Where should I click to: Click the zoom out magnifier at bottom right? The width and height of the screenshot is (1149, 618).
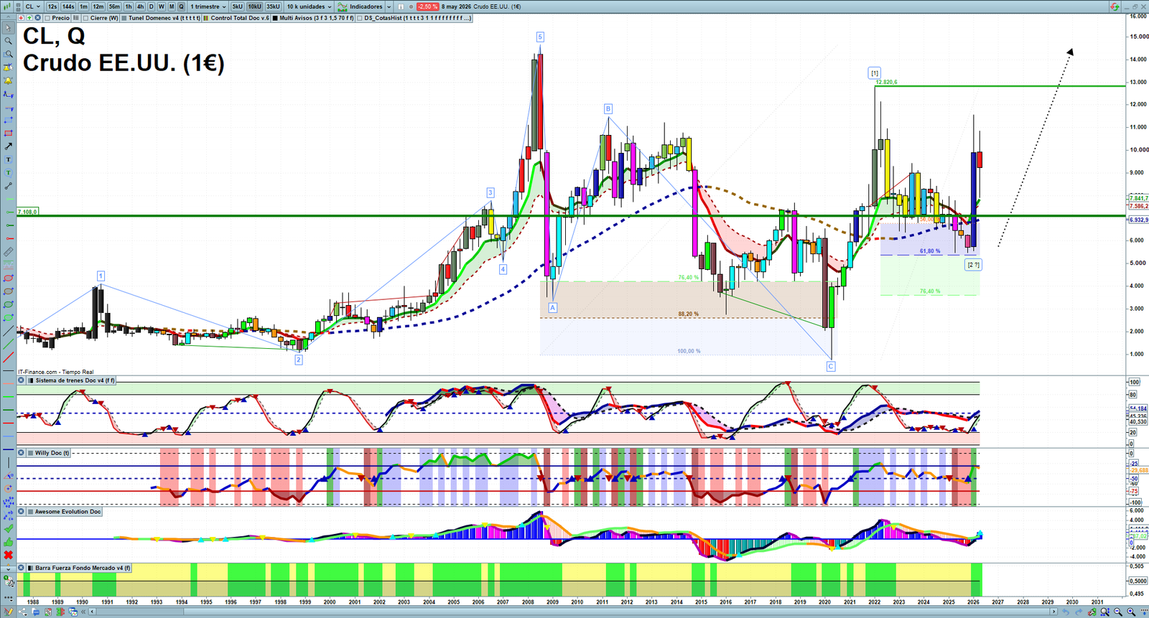click(1117, 612)
